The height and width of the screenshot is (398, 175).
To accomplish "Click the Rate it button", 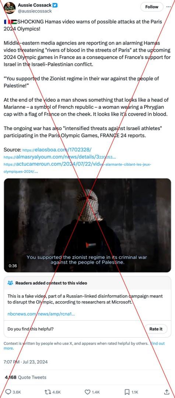I will pos(156,329).
